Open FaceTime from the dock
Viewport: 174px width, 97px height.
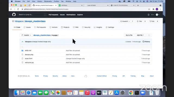[x=41, y=93]
